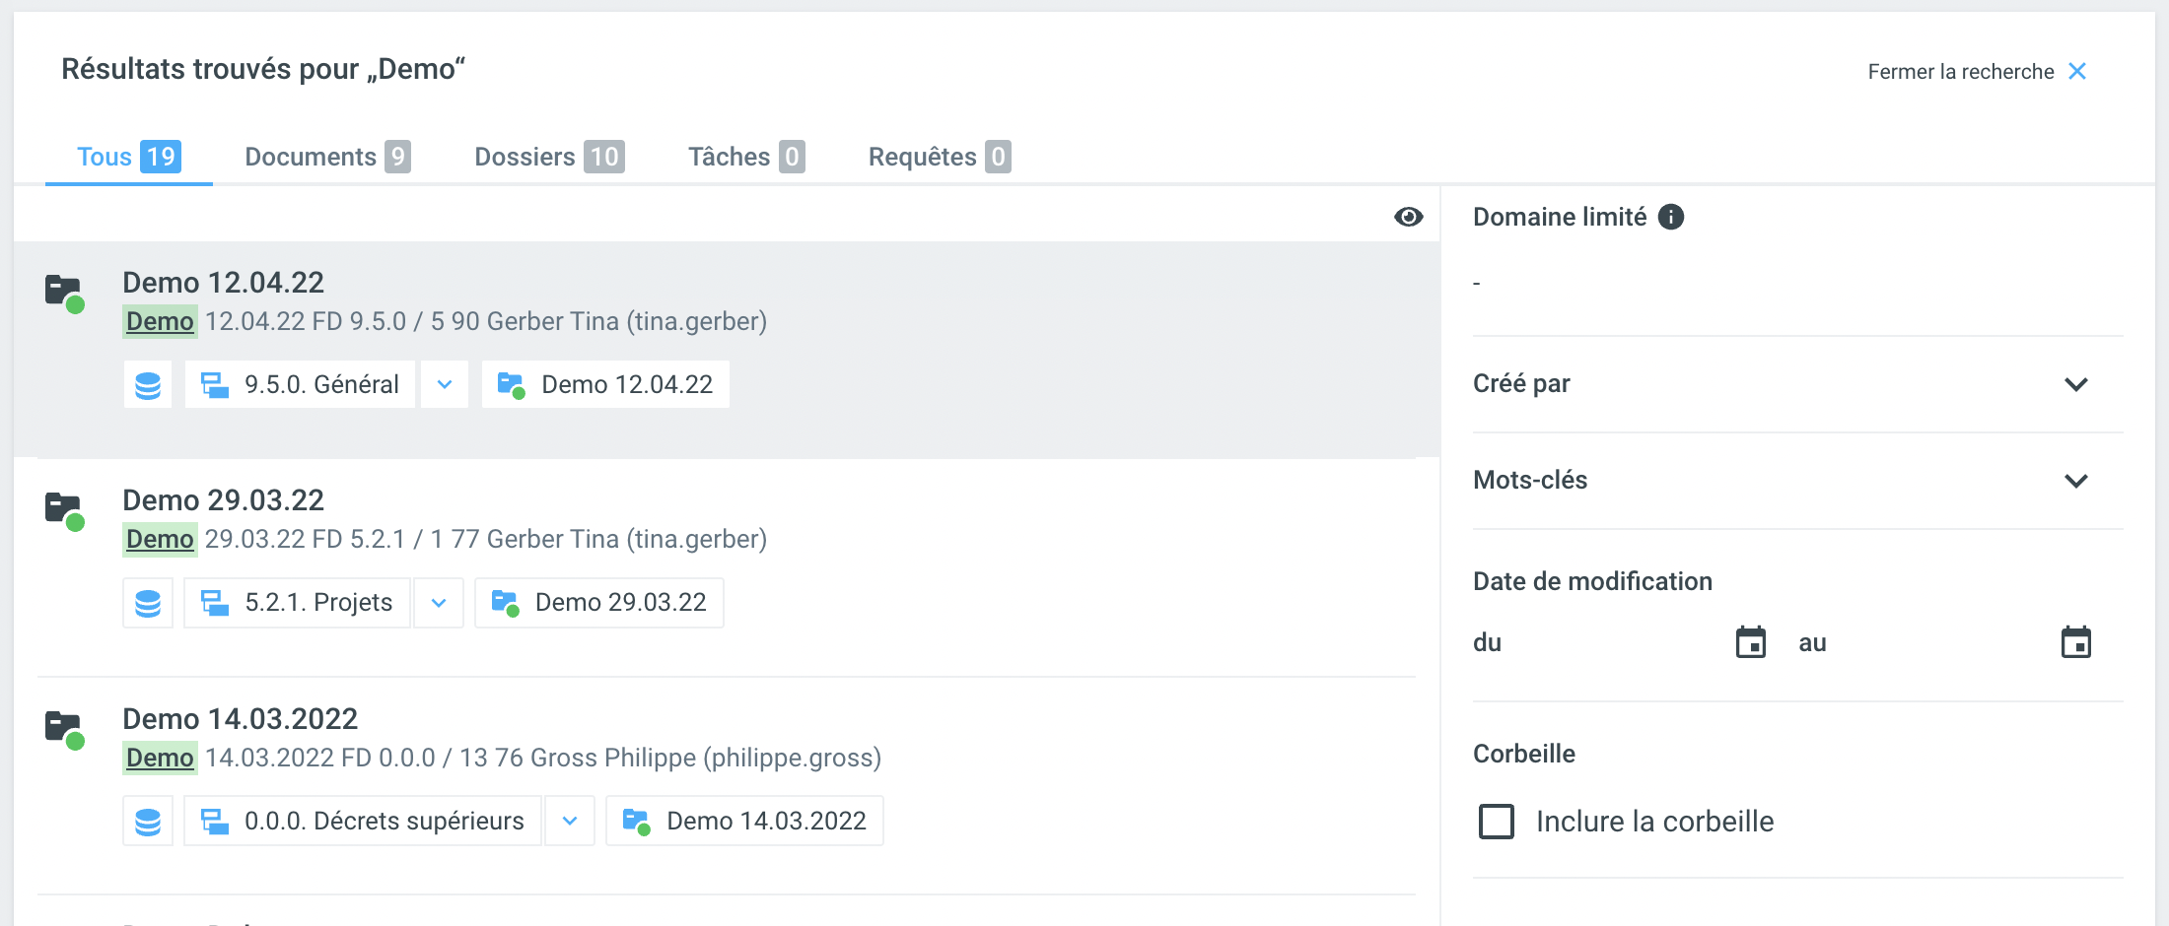This screenshot has width=2169, height=926.
Task: Open dropdown next to 5.2.1. Projets breadcrumb
Action: (x=439, y=603)
